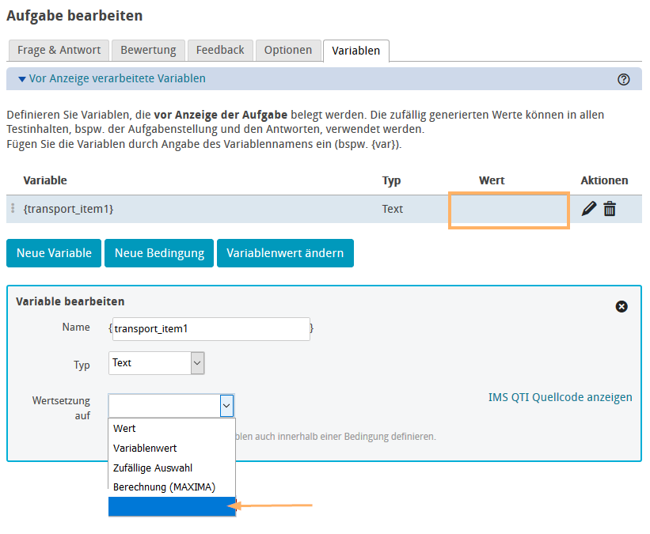Go to the Feedback tab
Viewport: 650px width, 534px height.
pyautogui.click(x=220, y=50)
